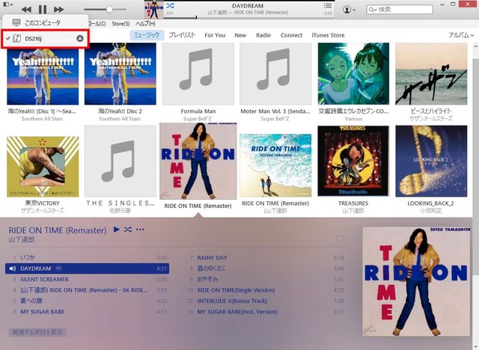479x350 pixels.
Task: Open Formula Man album placeholder artwork
Action: click(198, 73)
